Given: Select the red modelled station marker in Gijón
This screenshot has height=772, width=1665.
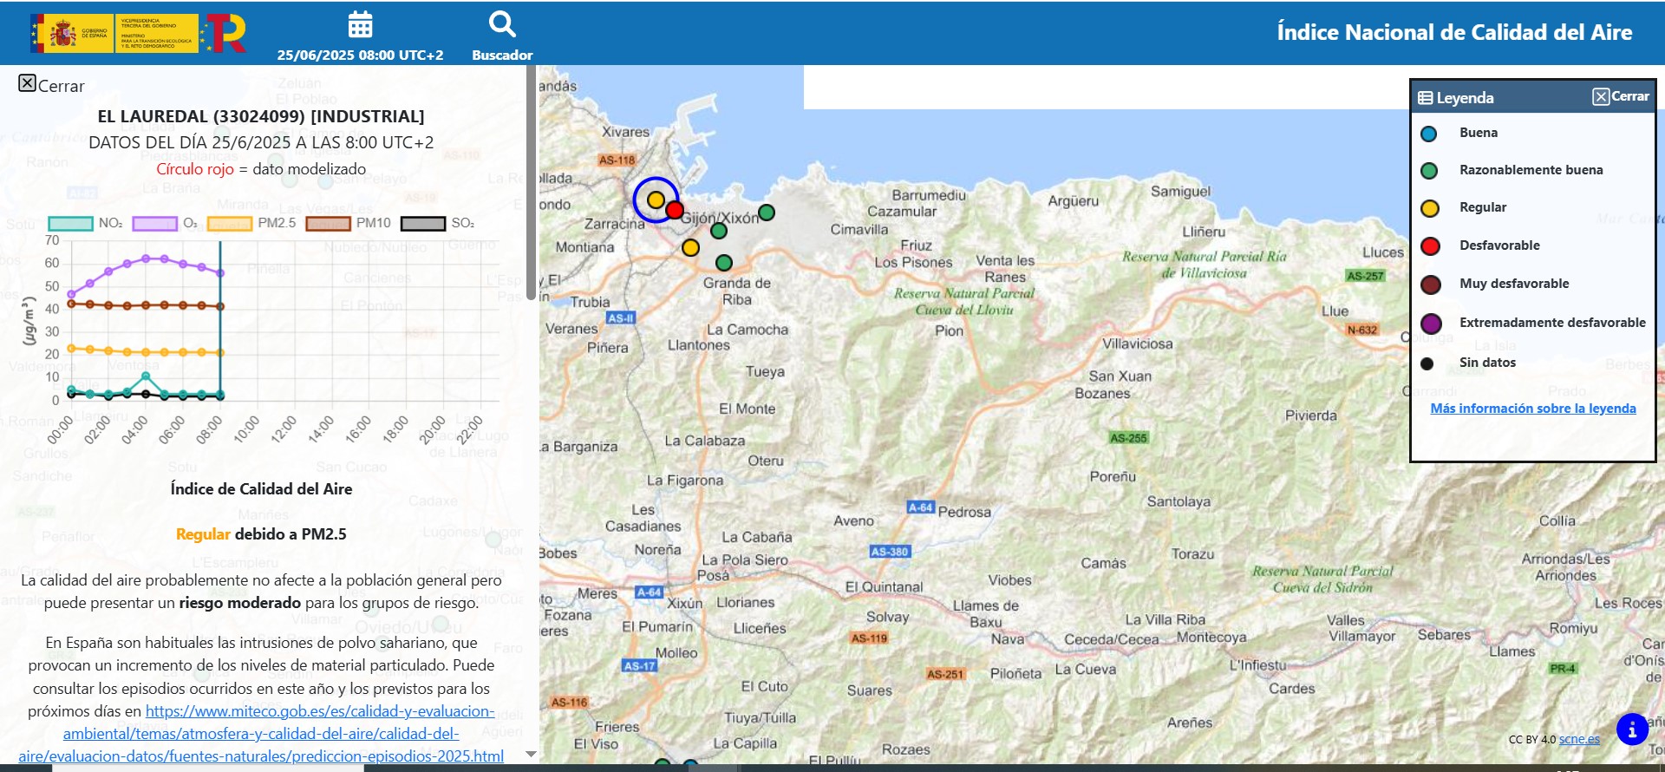Looking at the screenshot, I should point(675,210).
